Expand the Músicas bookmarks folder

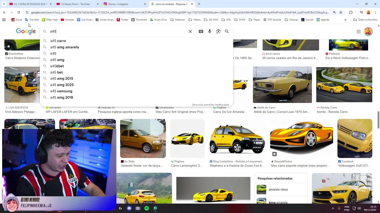point(291,20)
